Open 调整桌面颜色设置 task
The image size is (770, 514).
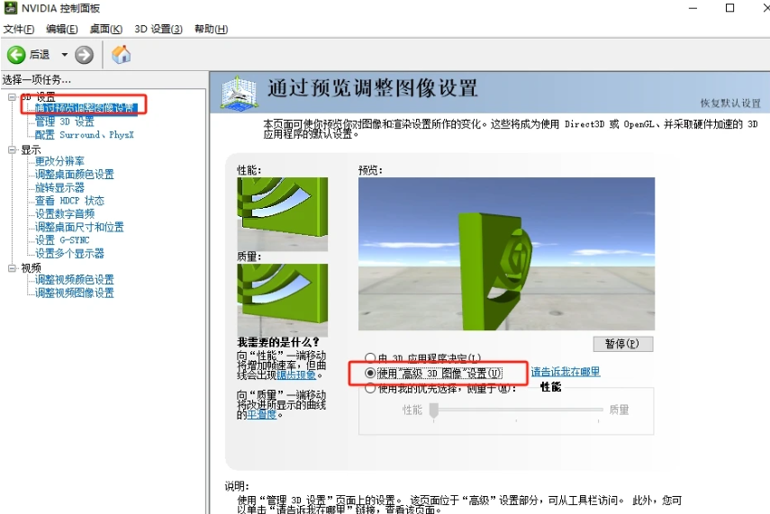point(74,175)
